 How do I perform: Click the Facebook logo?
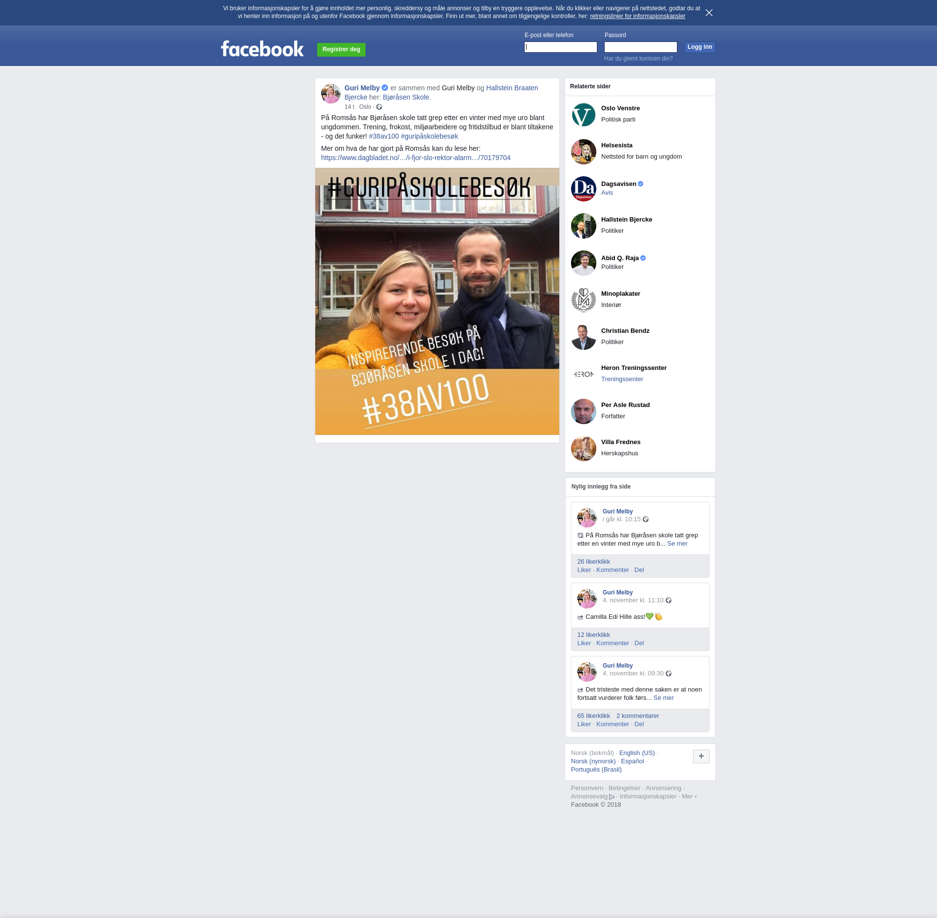pyautogui.click(x=262, y=49)
